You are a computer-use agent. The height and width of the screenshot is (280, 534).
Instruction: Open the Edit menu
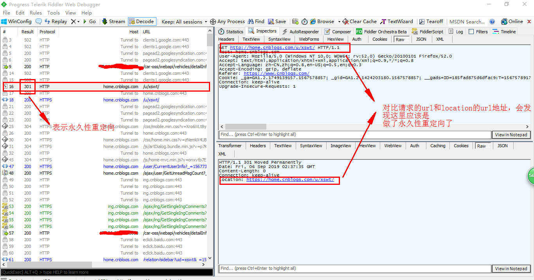[x=20, y=13]
